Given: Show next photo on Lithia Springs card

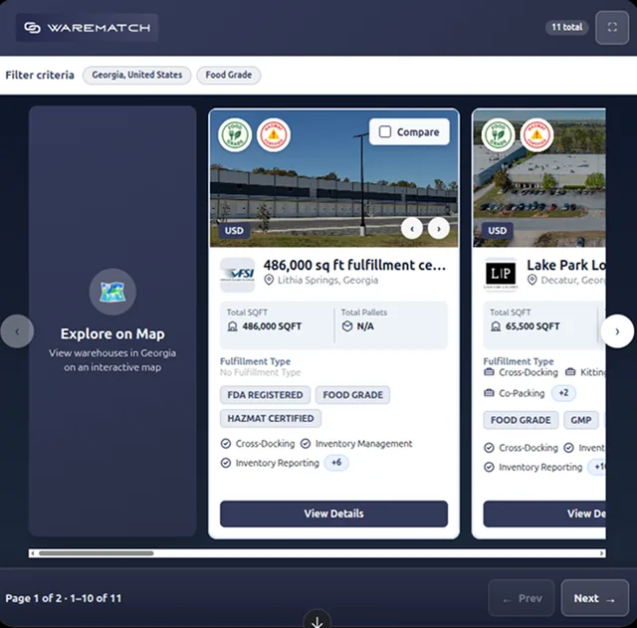Looking at the screenshot, I should (x=439, y=229).
